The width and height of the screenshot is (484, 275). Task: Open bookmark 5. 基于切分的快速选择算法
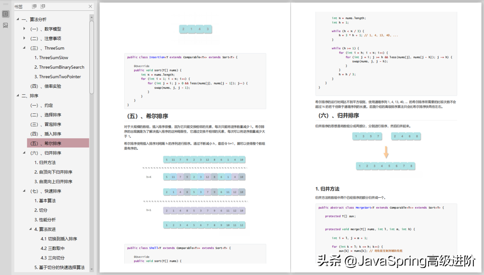[x=59, y=268]
